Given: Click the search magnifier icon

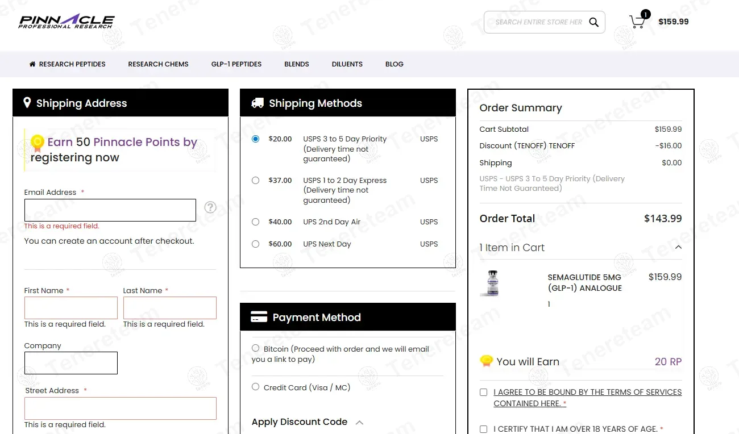Looking at the screenshot, I should tap(593, 22).
